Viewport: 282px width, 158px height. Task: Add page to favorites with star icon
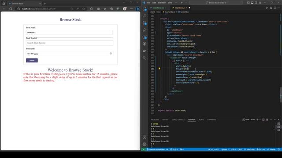coord(83,9)
